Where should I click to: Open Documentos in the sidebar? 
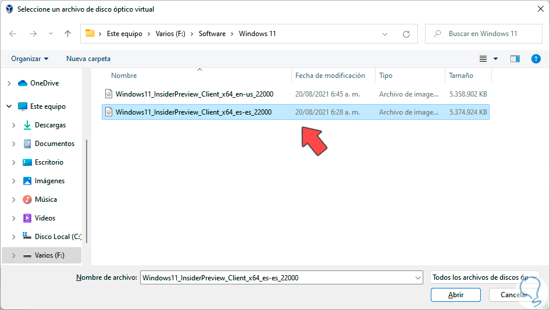point(55,144)
